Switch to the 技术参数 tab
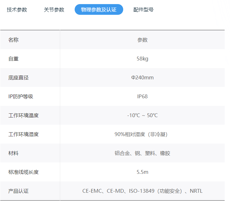 click(x=17, y=10)
